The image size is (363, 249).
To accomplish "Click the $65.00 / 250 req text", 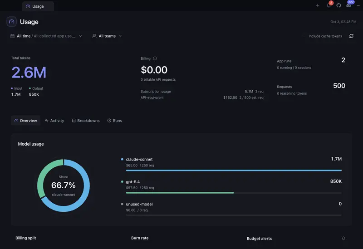I will point(140,166).
